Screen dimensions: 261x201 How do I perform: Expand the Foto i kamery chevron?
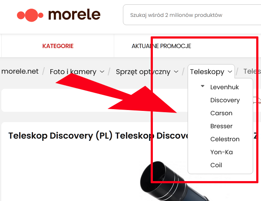click(102, 71)
